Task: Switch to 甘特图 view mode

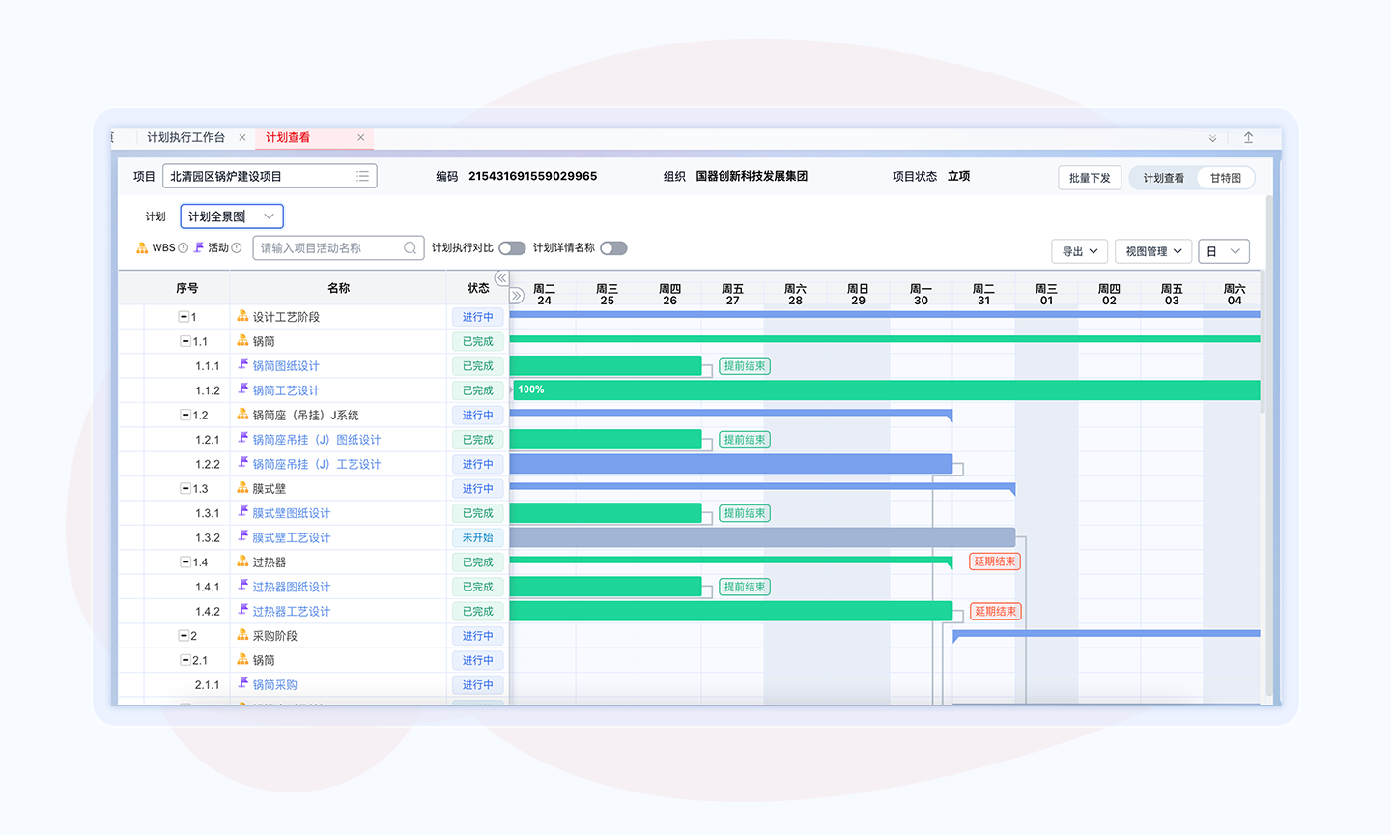Action: (1226, 178)
